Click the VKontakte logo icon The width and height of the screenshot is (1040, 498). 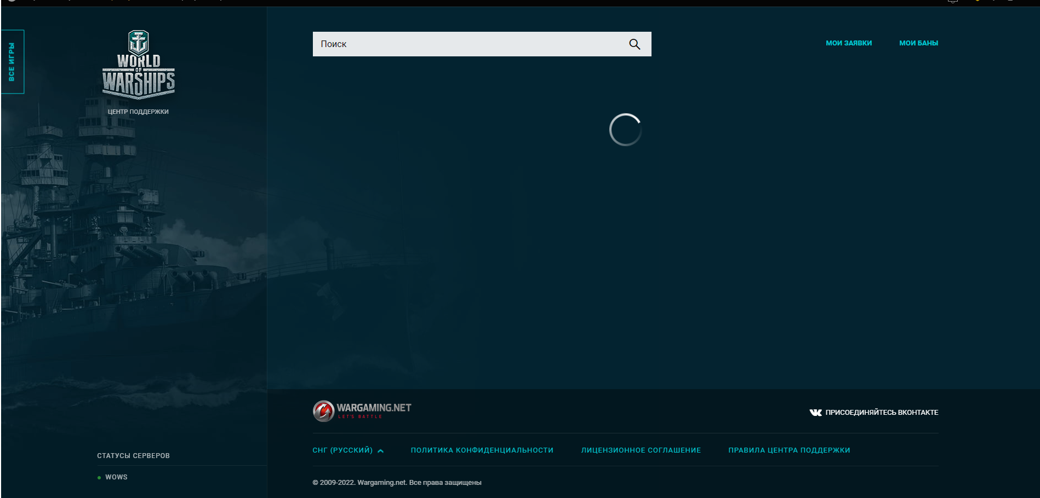point(815,413)
